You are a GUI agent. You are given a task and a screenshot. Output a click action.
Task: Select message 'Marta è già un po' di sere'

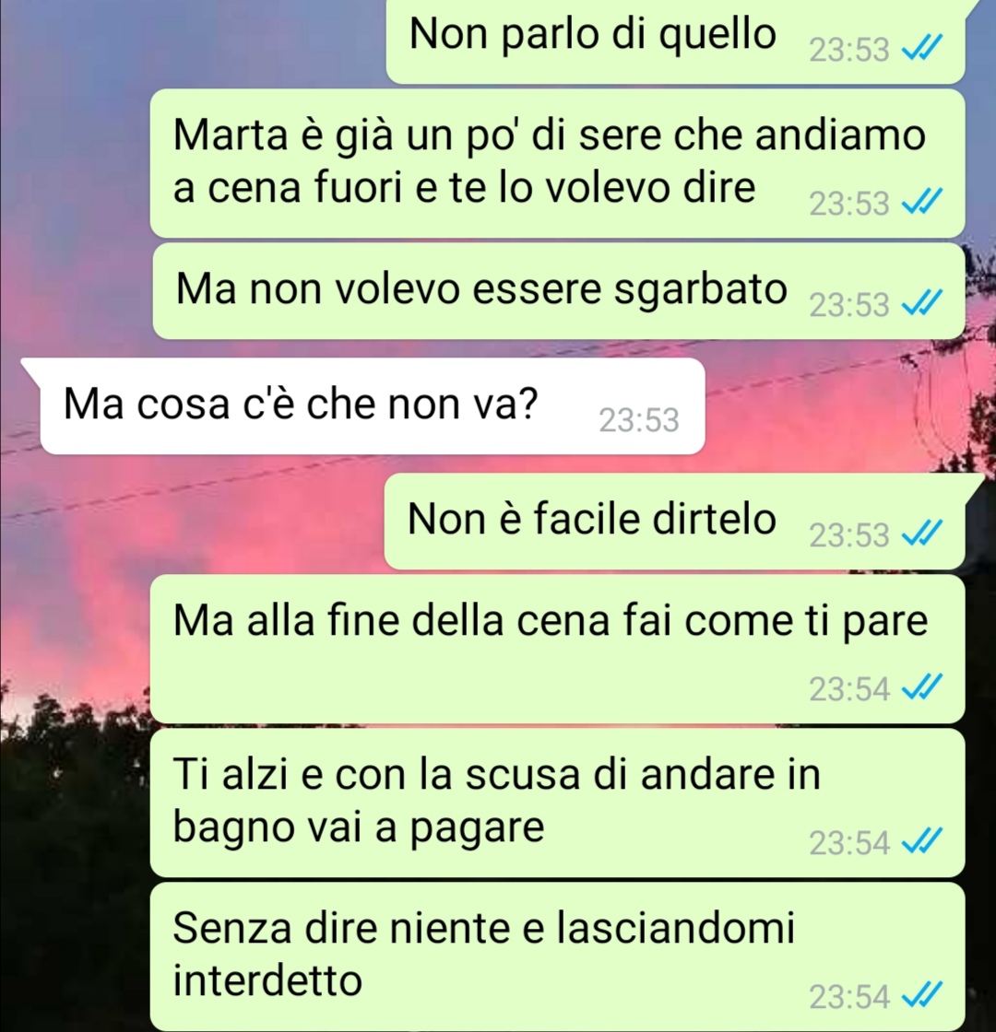[557, 163]
